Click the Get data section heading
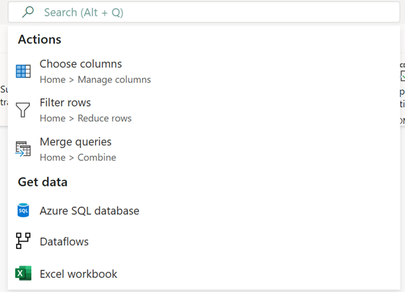The image size is (405, 292). click(42, 182)
